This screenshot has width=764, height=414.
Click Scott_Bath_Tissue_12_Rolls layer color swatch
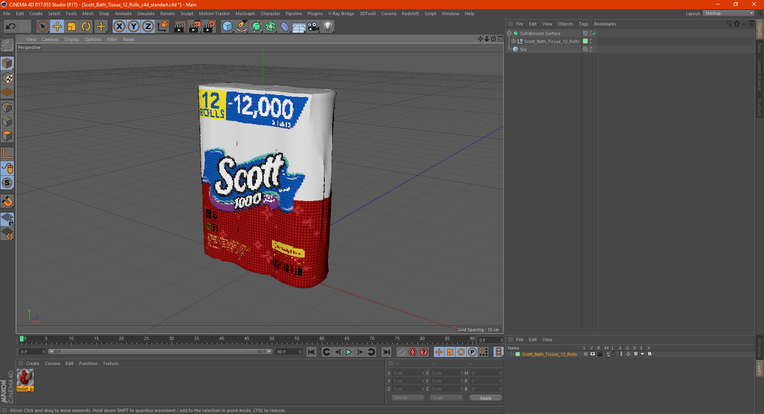pos(585,41)
